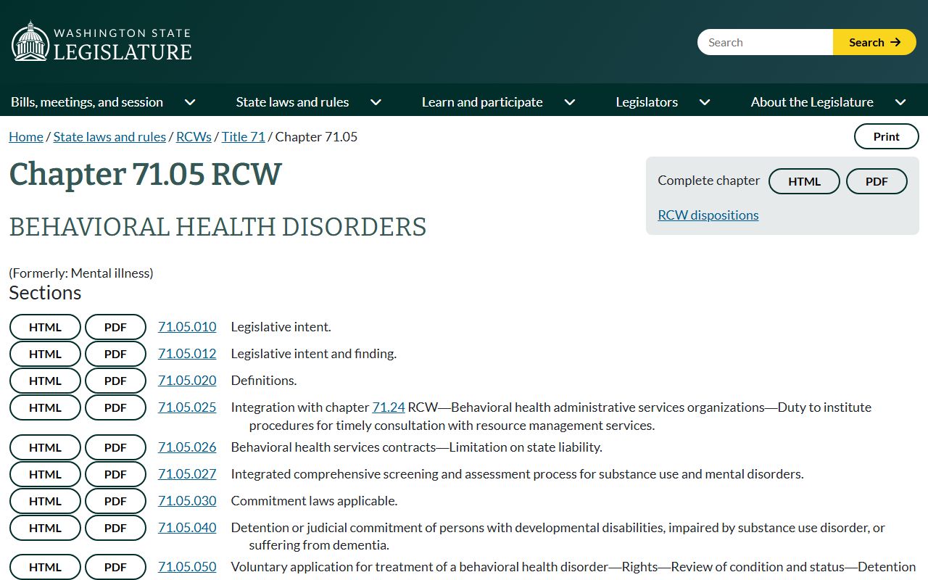Screen dimensions: 928x580
Task: Open section link 71.05.030
Action: pyautogui.click(x=187, y=501)
